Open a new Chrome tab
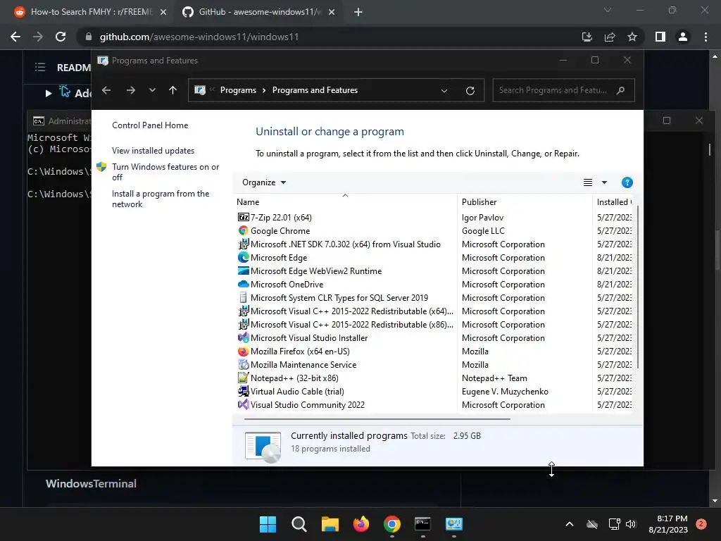The height and width of the screenshot is (541, 721). click(358, 13)
